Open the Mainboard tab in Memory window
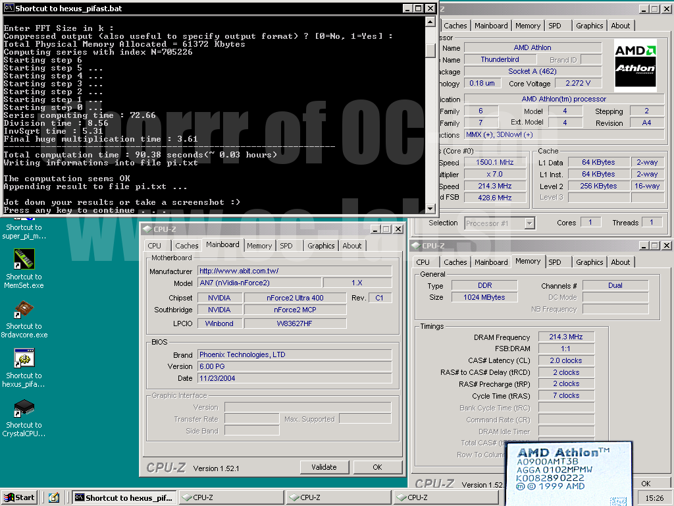This screenshot has height=506, width=674. pyautogui.click(x=491, y=262)
